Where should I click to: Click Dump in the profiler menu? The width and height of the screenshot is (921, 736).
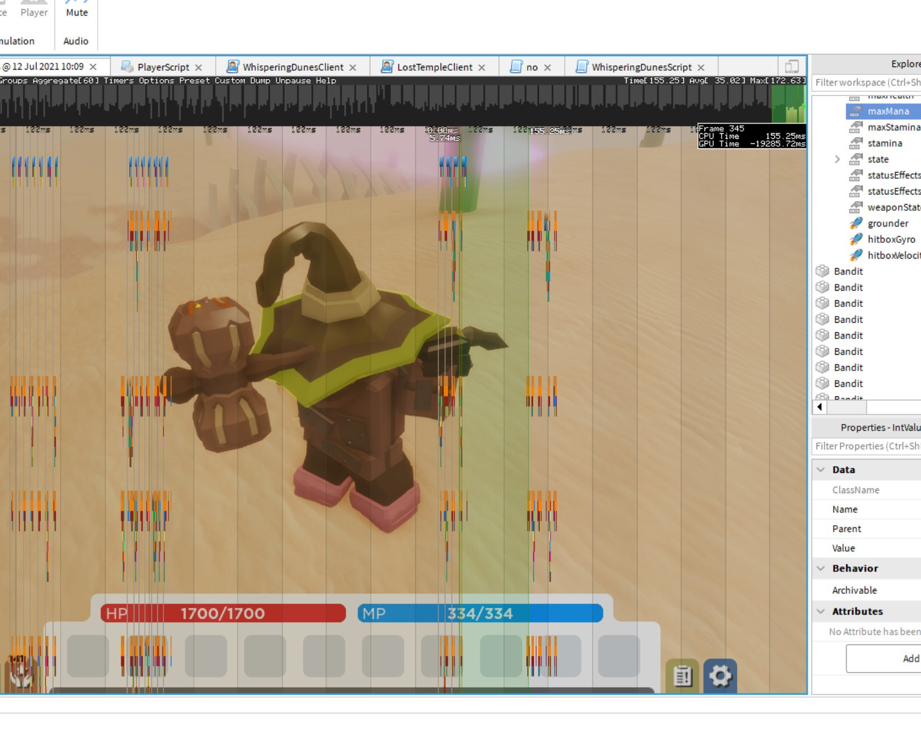(x=260, y=80)
